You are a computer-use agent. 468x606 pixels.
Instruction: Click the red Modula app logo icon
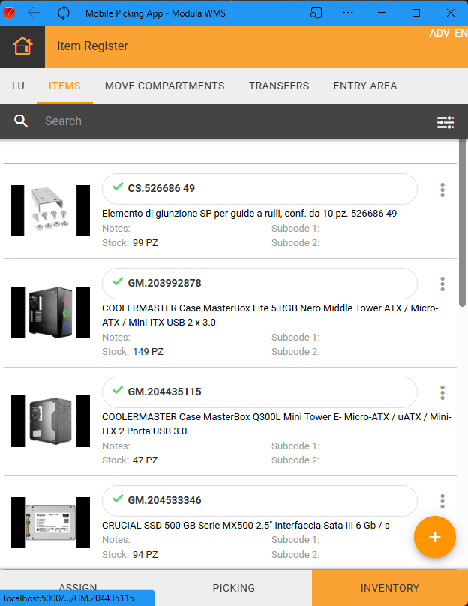8,13
